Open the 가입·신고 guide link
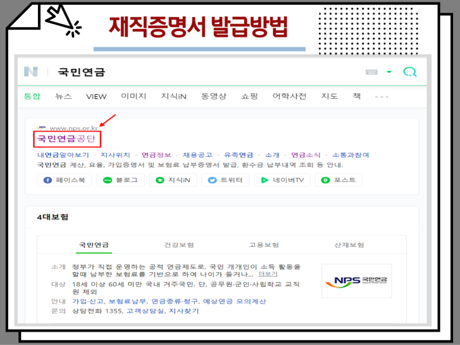Viewport: 460px width, 345px height. 88,301
